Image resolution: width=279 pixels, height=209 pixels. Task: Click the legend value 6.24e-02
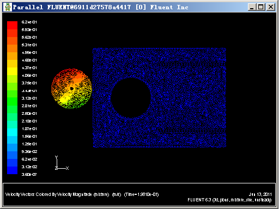point(29,159)
